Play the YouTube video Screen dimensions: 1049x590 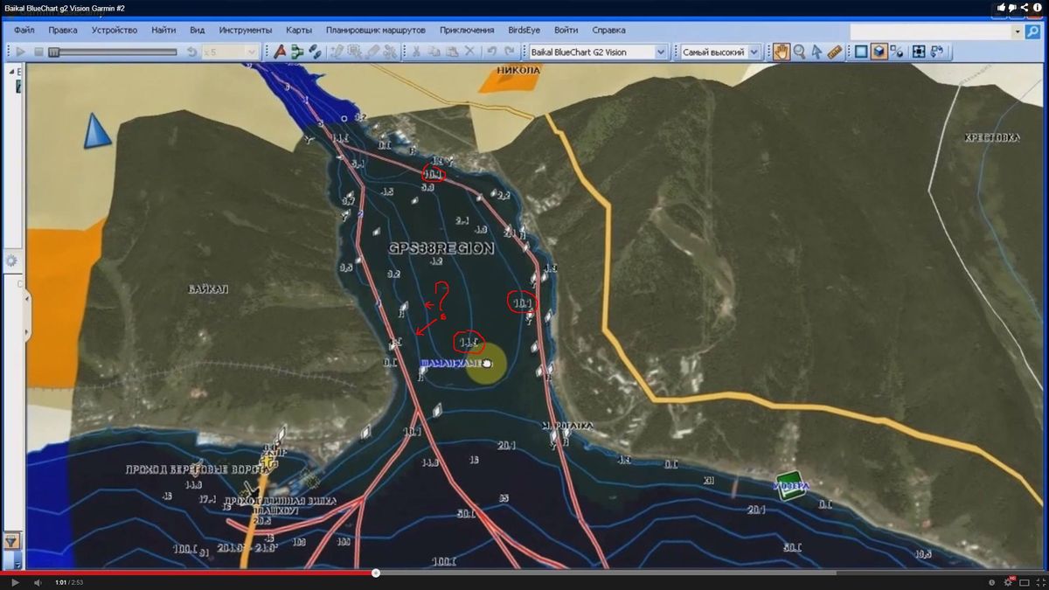coord(14,582)
